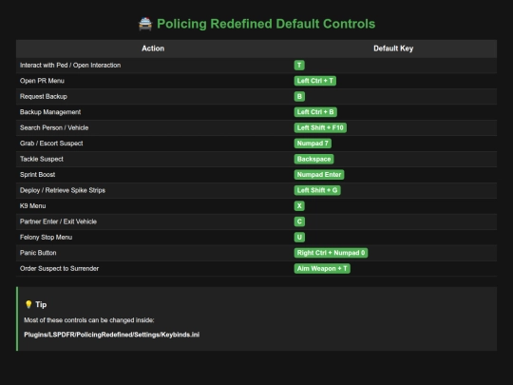Image resolution: width=513 pixels, height=385 pixels.
Task: Select the 'Action' column header
Action: 153,48
